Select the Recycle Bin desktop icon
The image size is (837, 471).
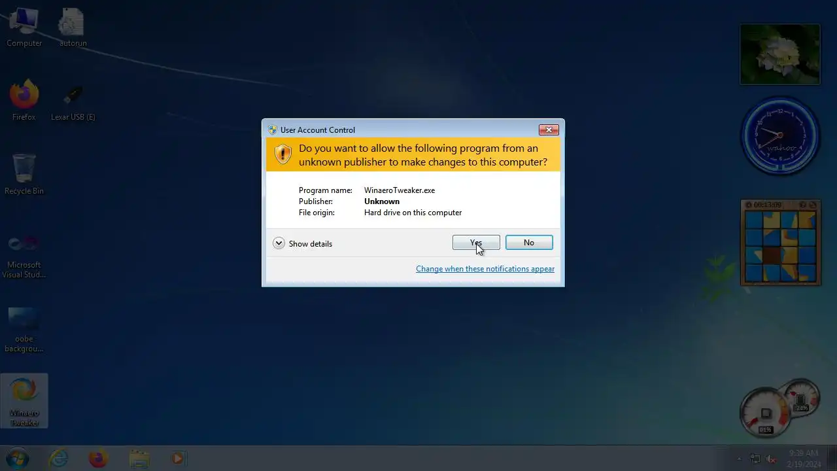[x=24, y=175]
